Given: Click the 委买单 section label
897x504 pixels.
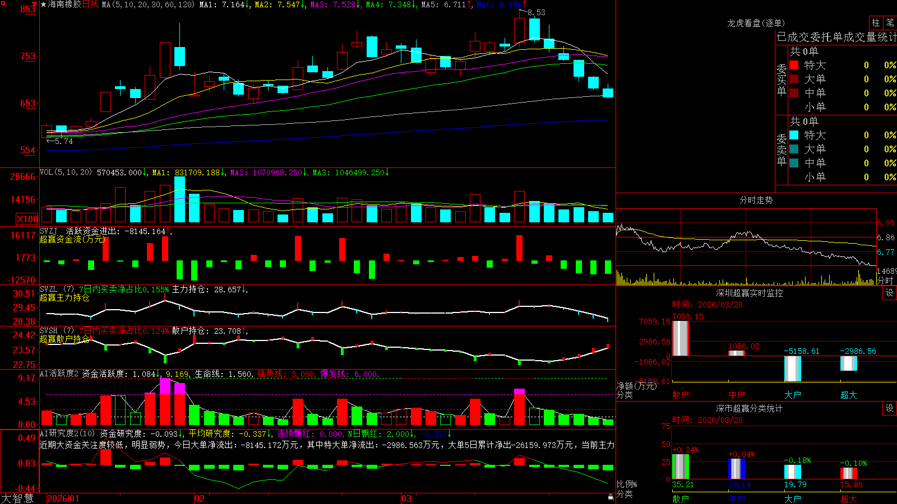Looking at the screenshot, I should click(x=782, y=80).
